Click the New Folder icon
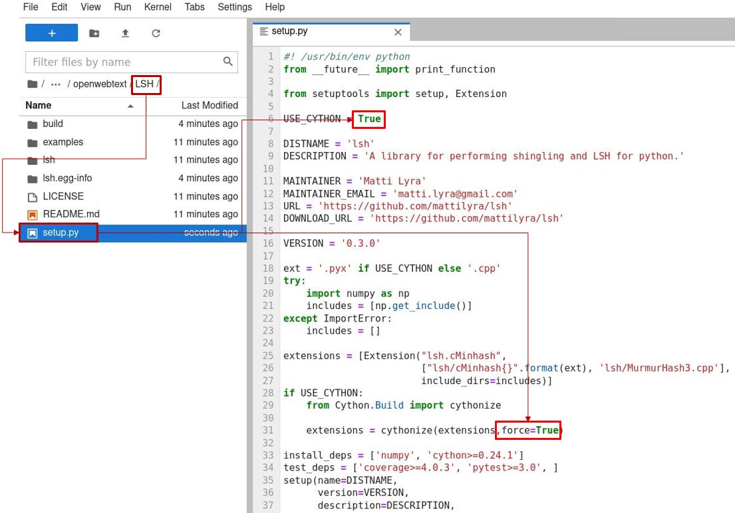 (x=94, y=33)
